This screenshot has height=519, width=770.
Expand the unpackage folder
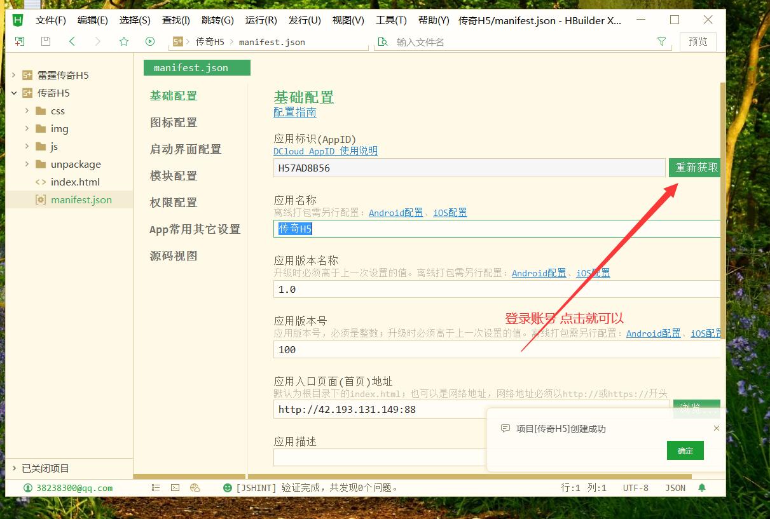pyautogui.click(x=27, y=164)
